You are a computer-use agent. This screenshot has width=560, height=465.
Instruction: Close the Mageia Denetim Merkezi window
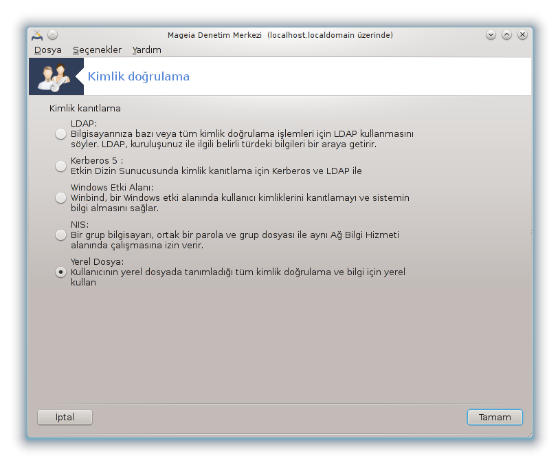(x=522, y=35)
